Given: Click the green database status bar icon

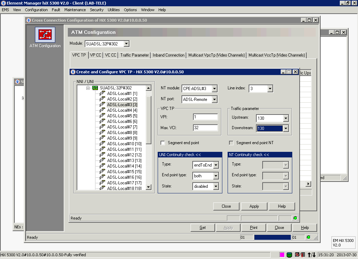Looking at the screenshot, I should [289, 255].
